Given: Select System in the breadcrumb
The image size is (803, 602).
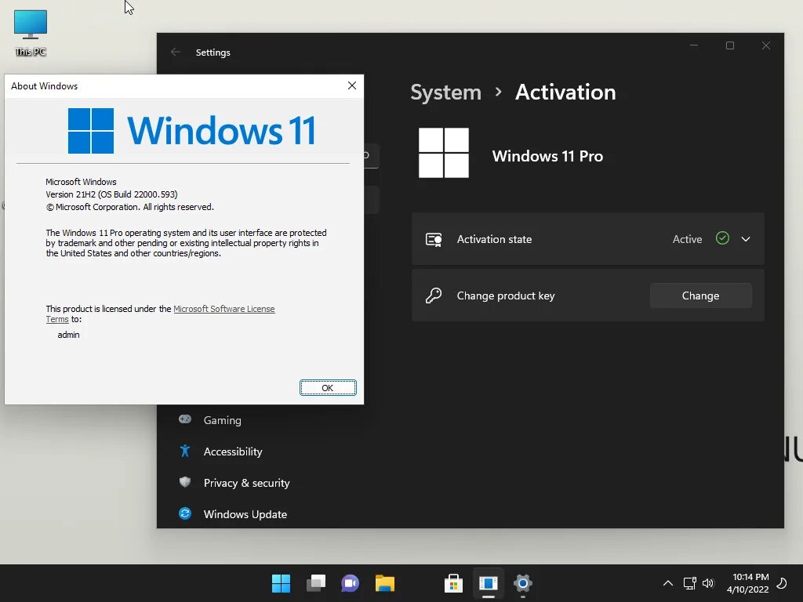Looking at the screenshot, I should [445, 92].
